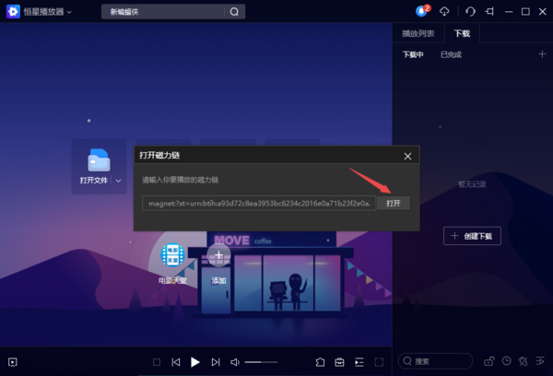Click the search magnifier icon in title bar

coord(234,12)
